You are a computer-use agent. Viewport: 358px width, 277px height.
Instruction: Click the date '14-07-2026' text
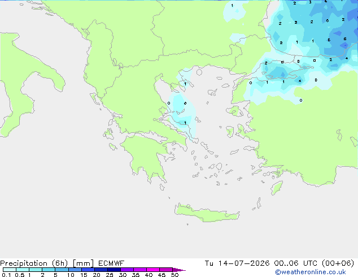244,263
